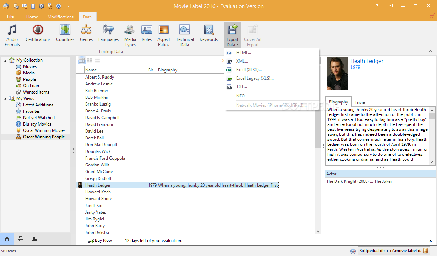
Task: Click the down arrow of people list scrollbar
Action: (318, 231)
